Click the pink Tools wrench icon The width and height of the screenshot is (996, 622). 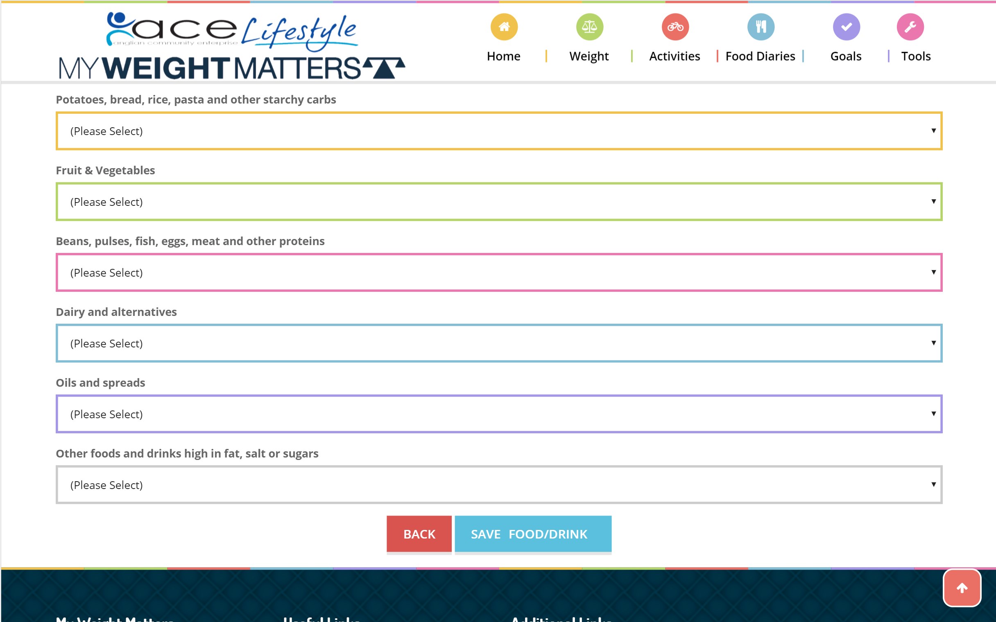(910, 27)
